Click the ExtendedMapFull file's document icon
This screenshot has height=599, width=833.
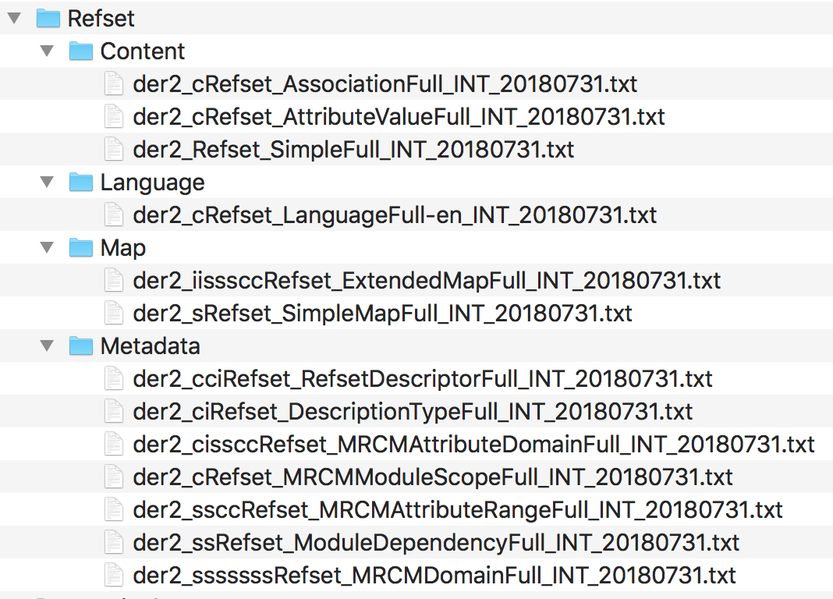click(114, 280)
